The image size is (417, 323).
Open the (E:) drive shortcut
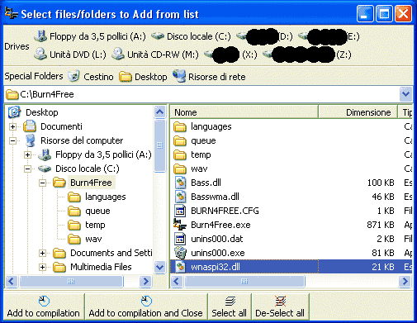[x=329, y=36]
